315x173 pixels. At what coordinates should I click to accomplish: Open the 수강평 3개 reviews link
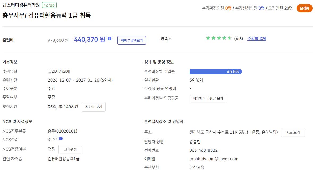coord(256,39)
